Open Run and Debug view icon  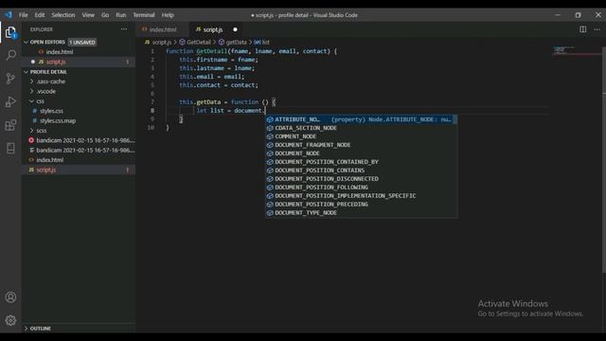coord(10,101)
